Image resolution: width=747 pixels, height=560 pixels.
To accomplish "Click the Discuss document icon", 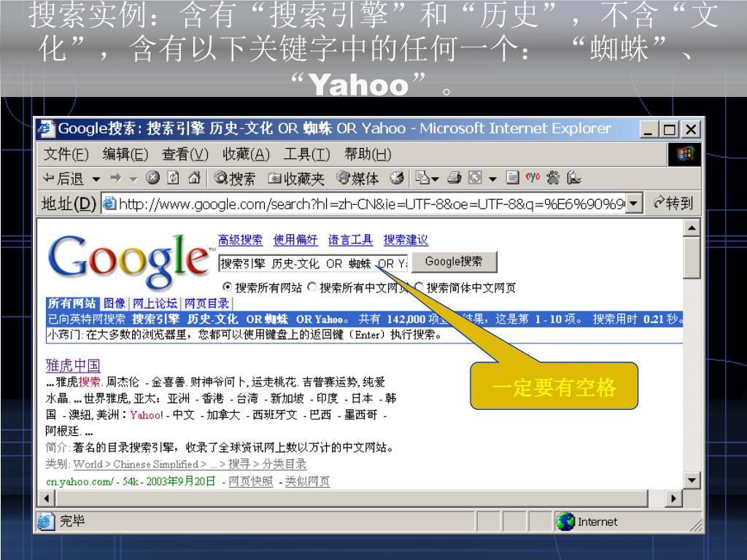I will [x=512, y=178].
